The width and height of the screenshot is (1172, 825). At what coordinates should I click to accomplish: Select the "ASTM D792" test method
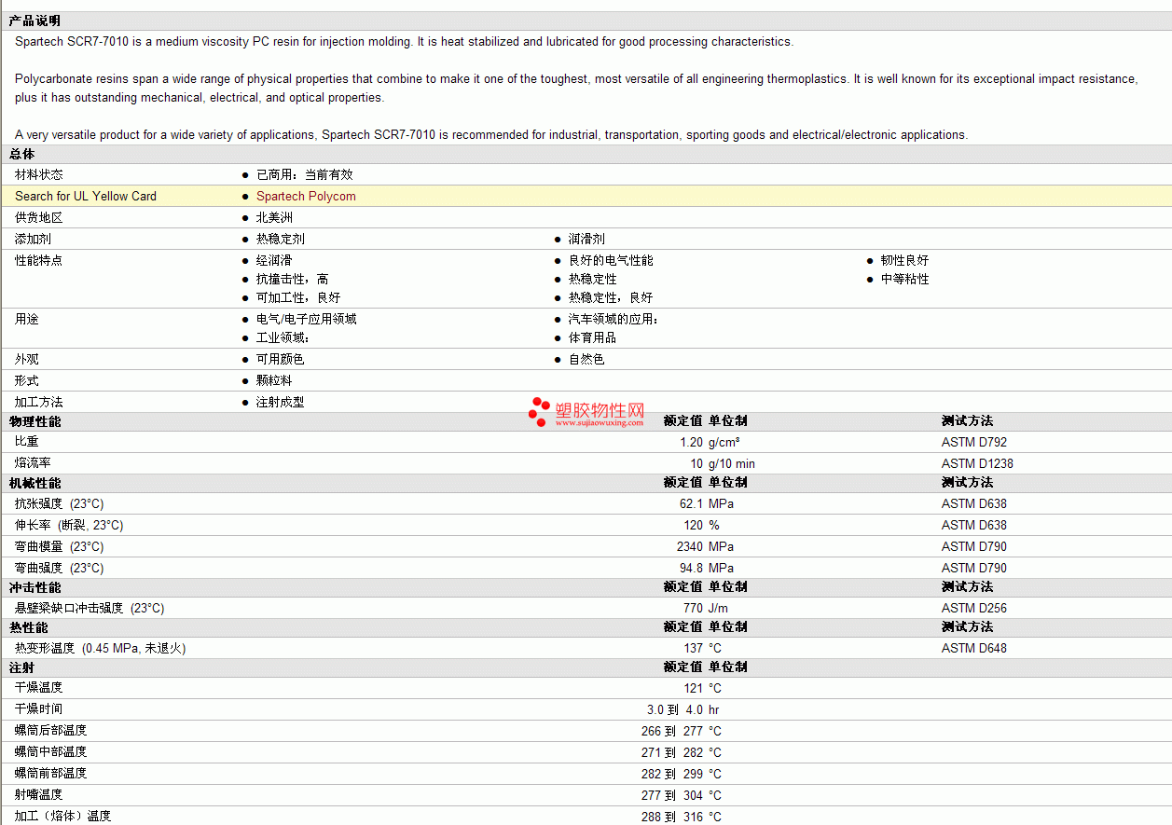point(974,442)
